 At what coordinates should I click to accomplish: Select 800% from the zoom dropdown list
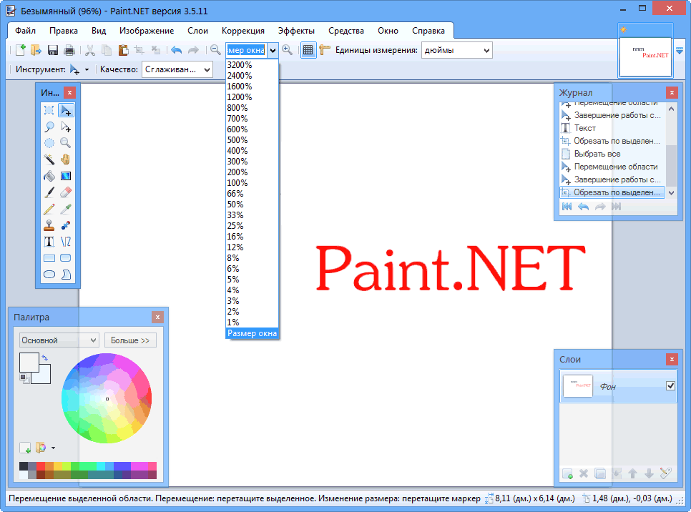236,107
